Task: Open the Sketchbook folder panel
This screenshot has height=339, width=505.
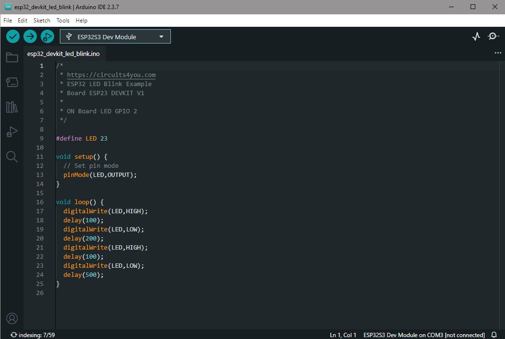Action: pos(12,57)
